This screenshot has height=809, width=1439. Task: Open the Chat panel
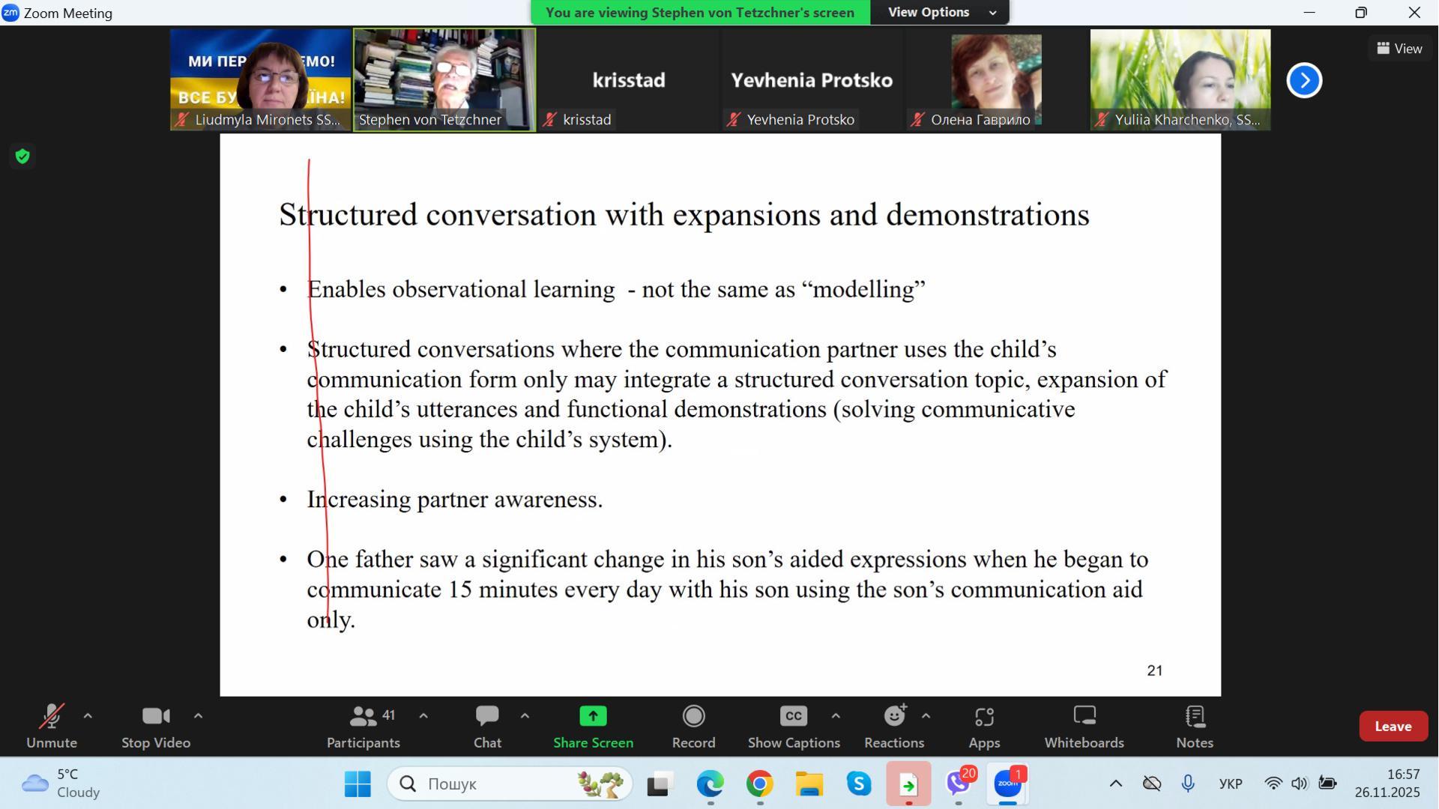tap(487, 726)
